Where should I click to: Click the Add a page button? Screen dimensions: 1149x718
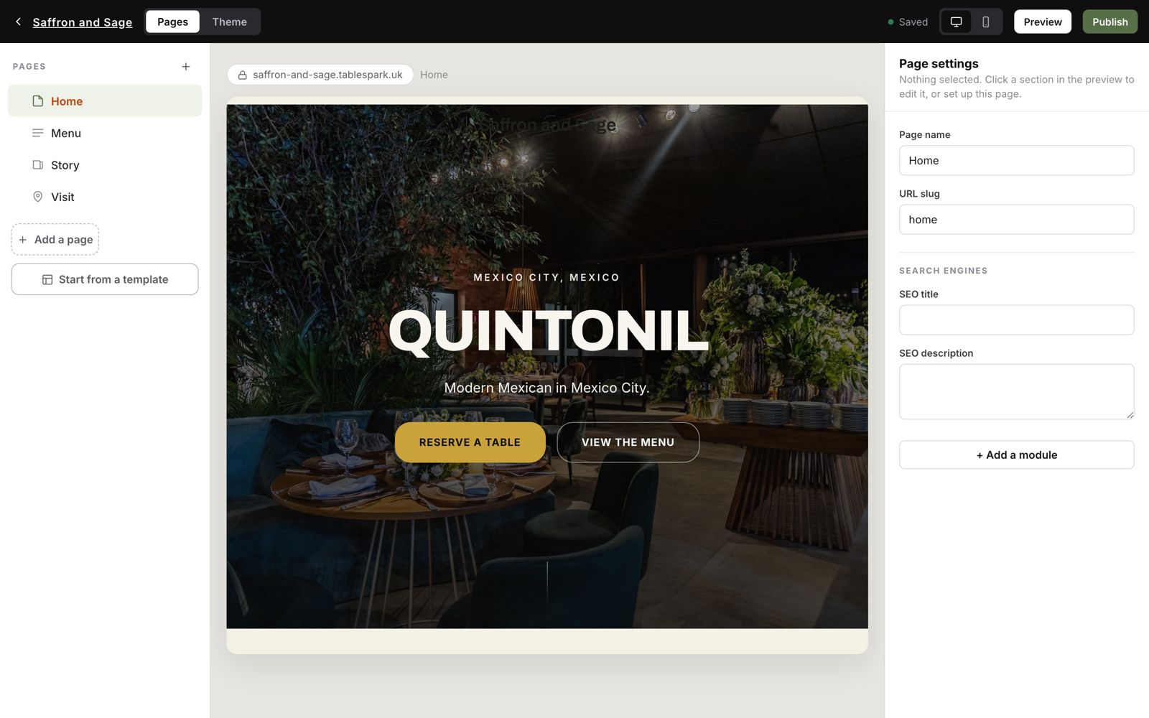[x=55, y=239]
